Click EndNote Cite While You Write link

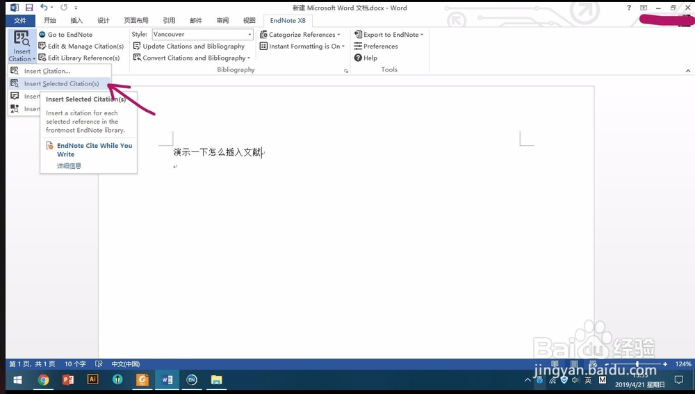(x=95, y=150)
